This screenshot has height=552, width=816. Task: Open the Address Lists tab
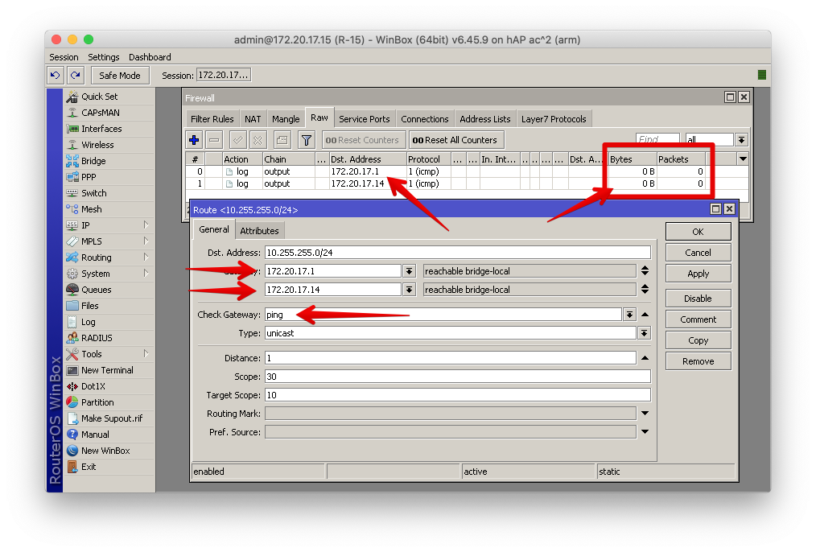tap(485, 119)
